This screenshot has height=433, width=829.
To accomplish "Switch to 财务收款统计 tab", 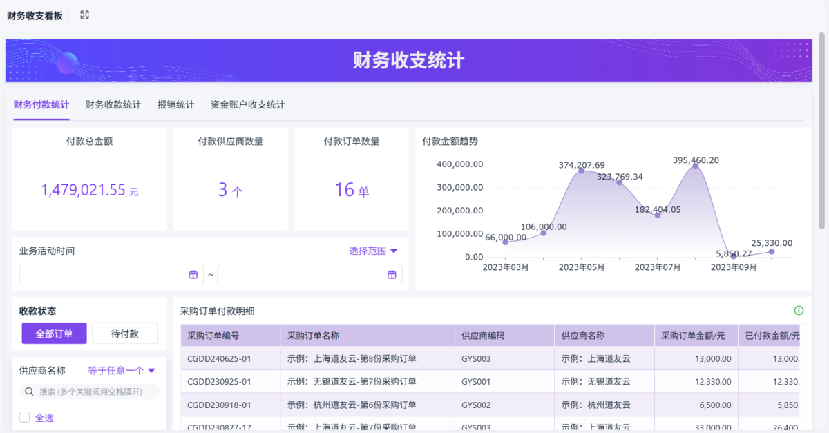I will point(113,105).
